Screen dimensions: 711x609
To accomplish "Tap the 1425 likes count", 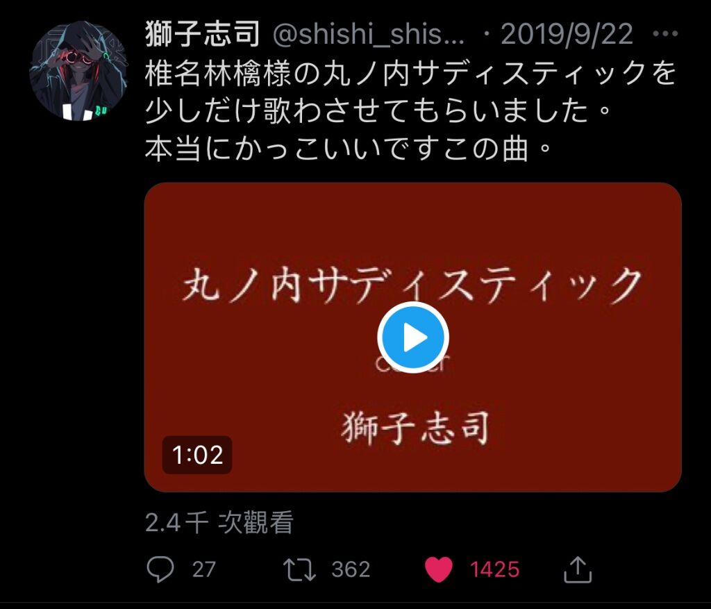I will (494, 569).
